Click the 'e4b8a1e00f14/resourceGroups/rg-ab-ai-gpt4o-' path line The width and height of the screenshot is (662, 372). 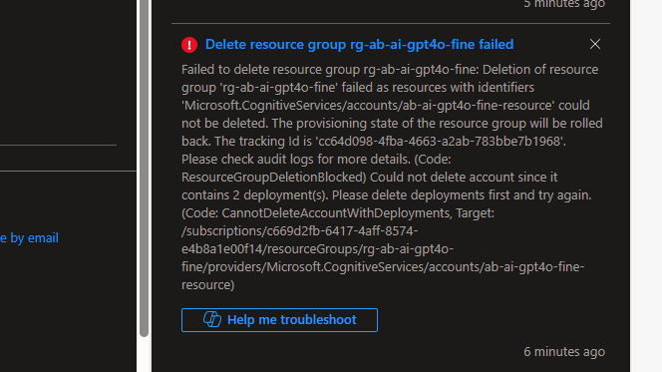[x=317, y=249]
